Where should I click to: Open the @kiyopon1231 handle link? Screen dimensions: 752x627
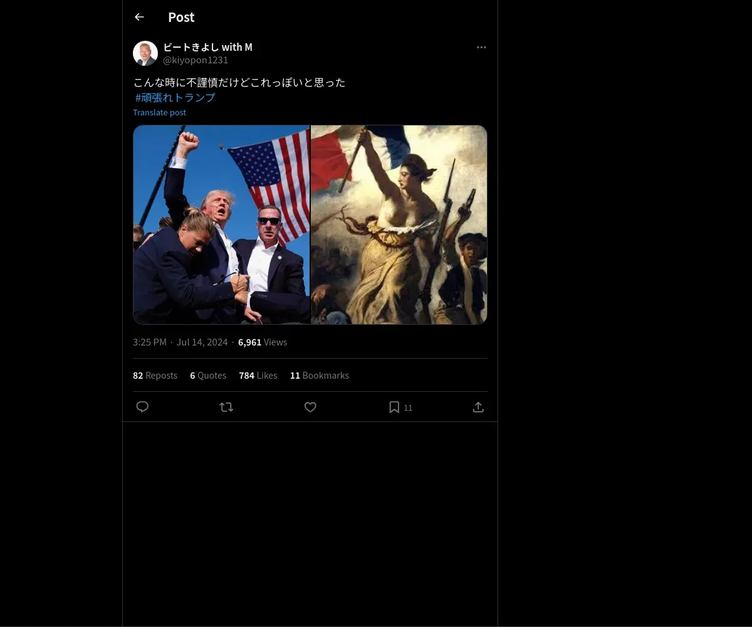click(196, 60)
